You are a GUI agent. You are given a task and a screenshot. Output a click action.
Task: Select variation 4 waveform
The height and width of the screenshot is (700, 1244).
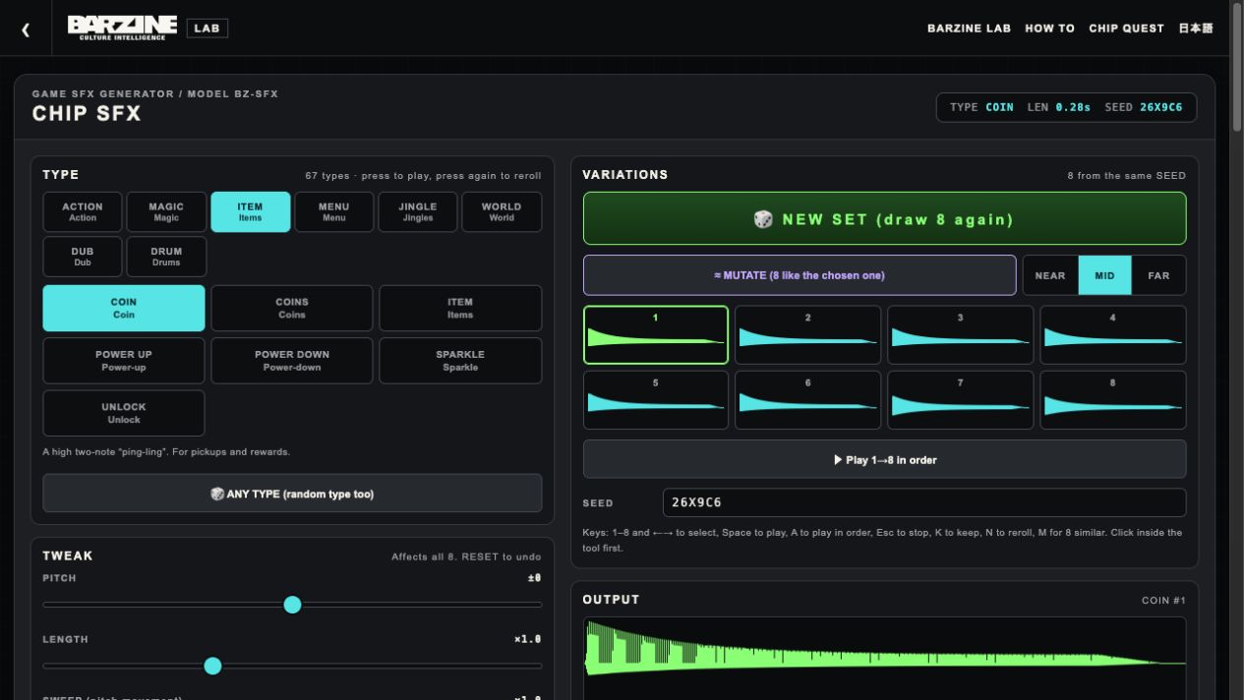[1113, 334]
